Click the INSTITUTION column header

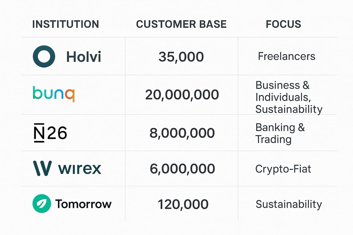coord(66,24)
